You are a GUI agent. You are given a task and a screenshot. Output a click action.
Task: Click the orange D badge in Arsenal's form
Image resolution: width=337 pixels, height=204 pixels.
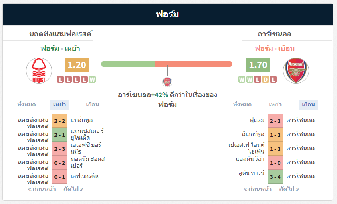pos(266,80)
